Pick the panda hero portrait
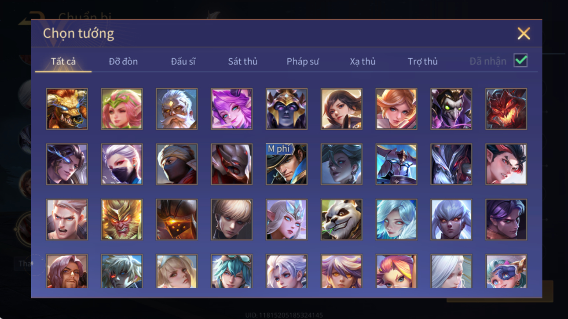The image size is (568, 319). click(341, 220)
